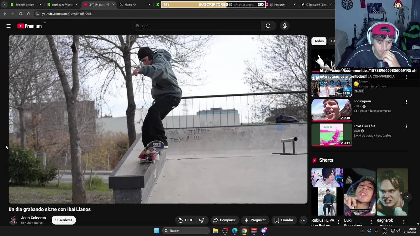Click Windows taskbar Buscar search box
The image size is (420, 236).
pos(186,231)
